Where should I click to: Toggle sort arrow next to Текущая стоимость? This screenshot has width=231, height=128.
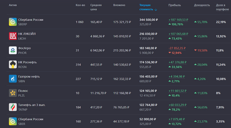(156, 10)
